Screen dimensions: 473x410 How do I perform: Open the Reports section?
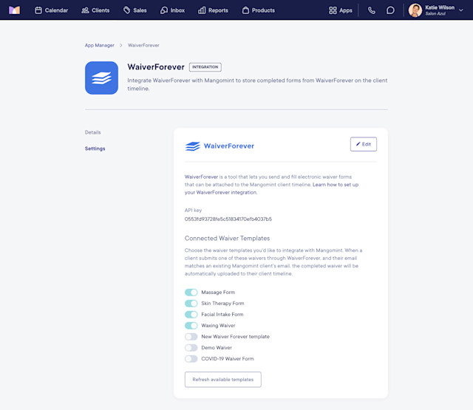point(213,10)
